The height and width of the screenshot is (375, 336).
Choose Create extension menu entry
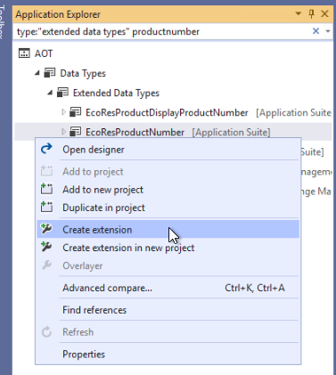tap(168, 229)
